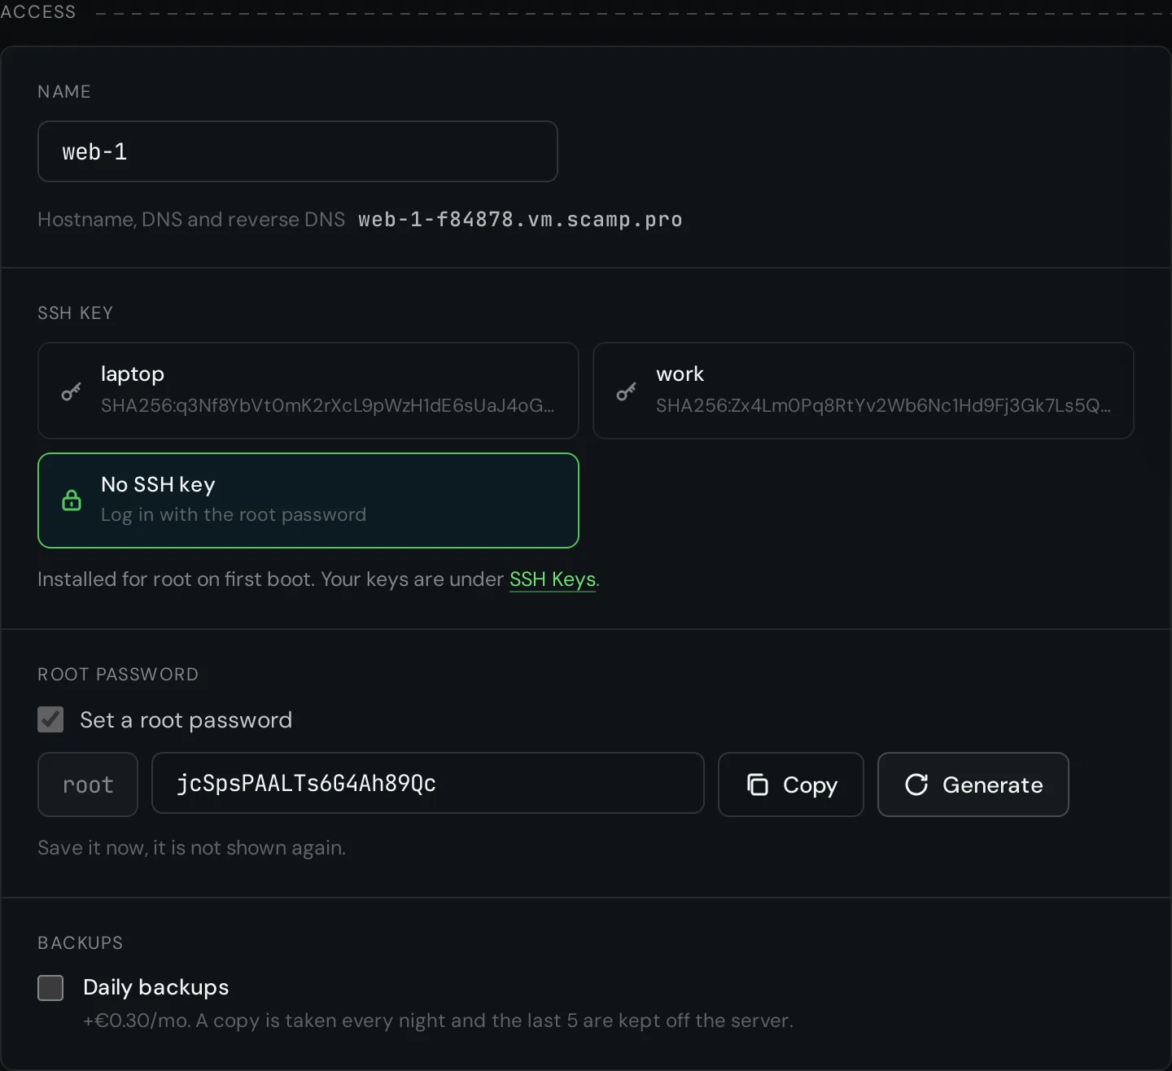Viewport: 1172px width, 1071px height.
Task: Select the work SSH key card
Action: (864, 391)
